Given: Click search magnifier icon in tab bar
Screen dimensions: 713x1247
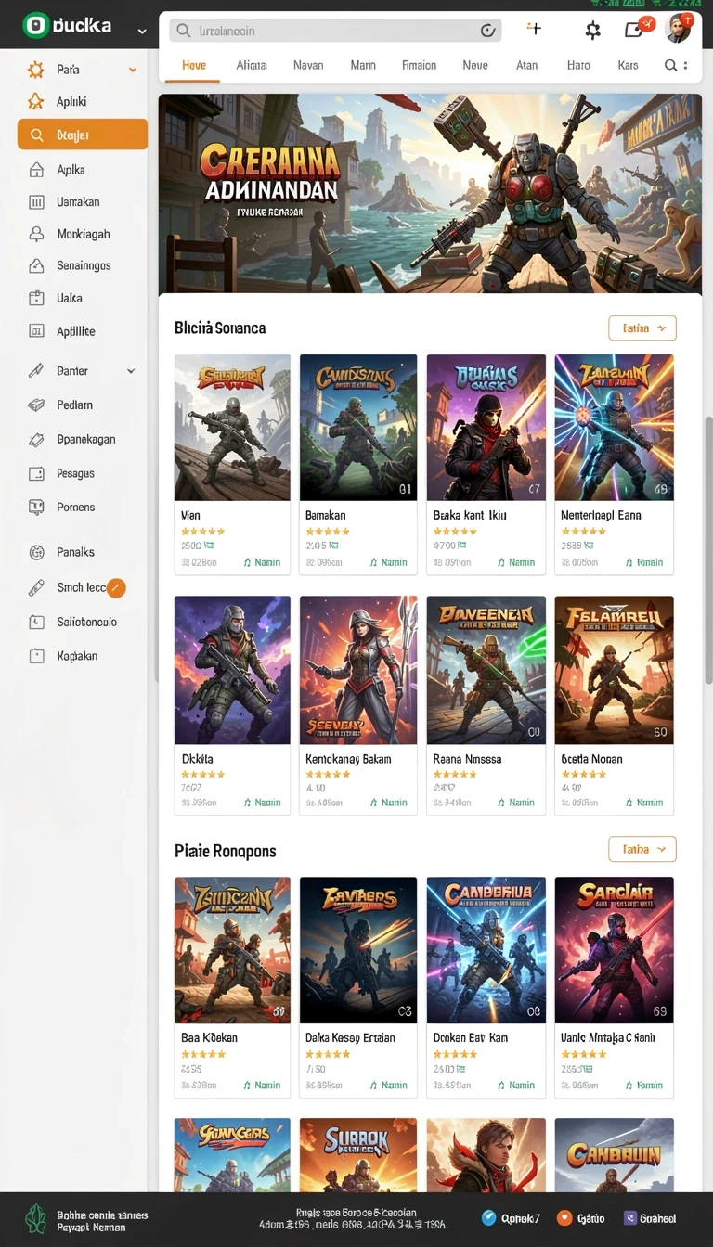Looking at the screenshot, I should click(x=670, y=66).
